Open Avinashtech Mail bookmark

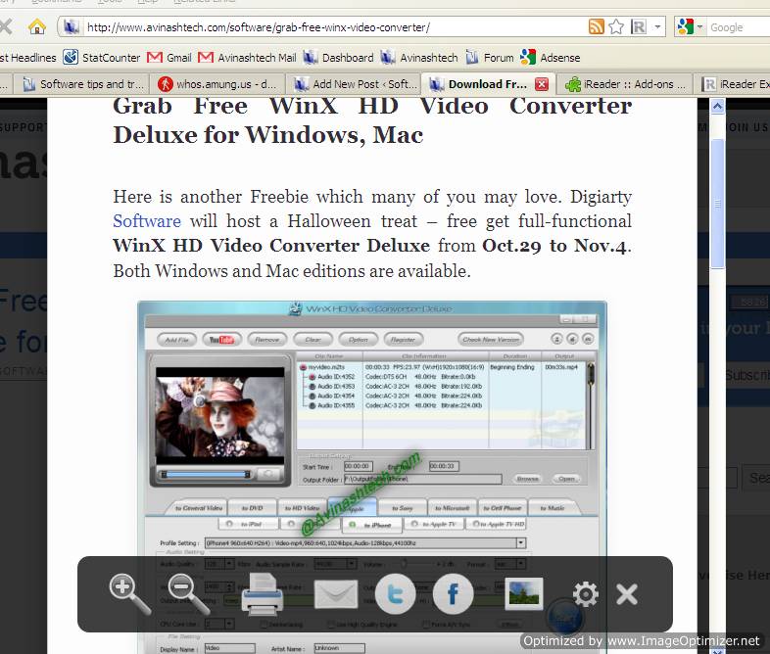247,58
